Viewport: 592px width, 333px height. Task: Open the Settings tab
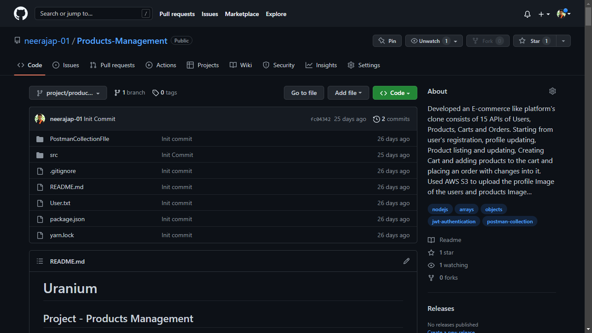click(x=364, y=65)
